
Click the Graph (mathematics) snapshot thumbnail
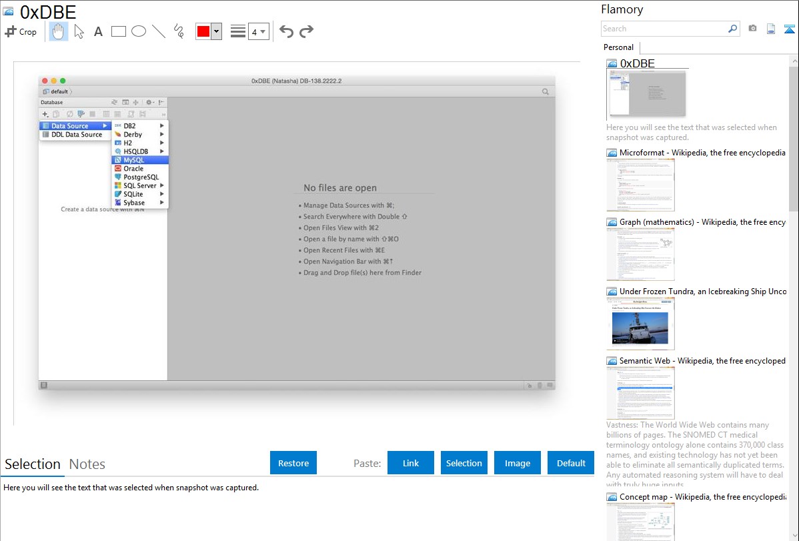(640, 254)
